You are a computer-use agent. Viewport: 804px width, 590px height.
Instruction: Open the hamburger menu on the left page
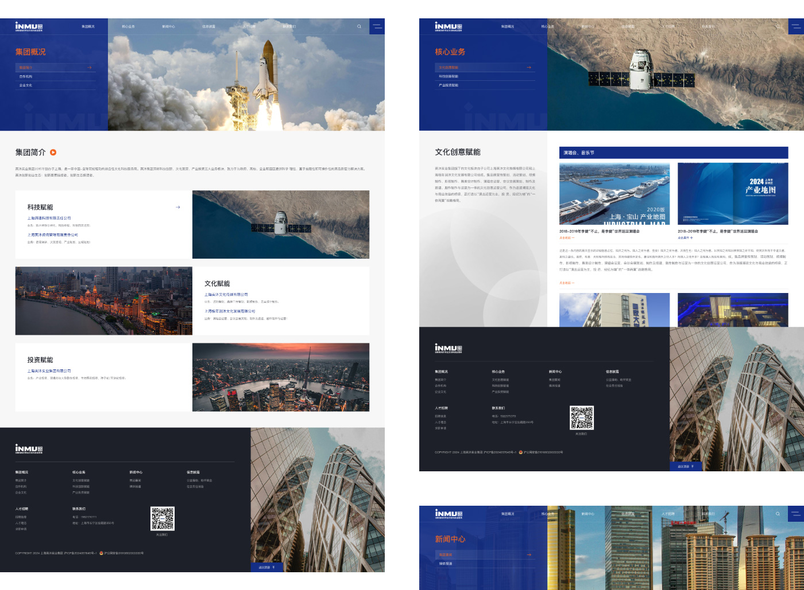click(377, 26)
